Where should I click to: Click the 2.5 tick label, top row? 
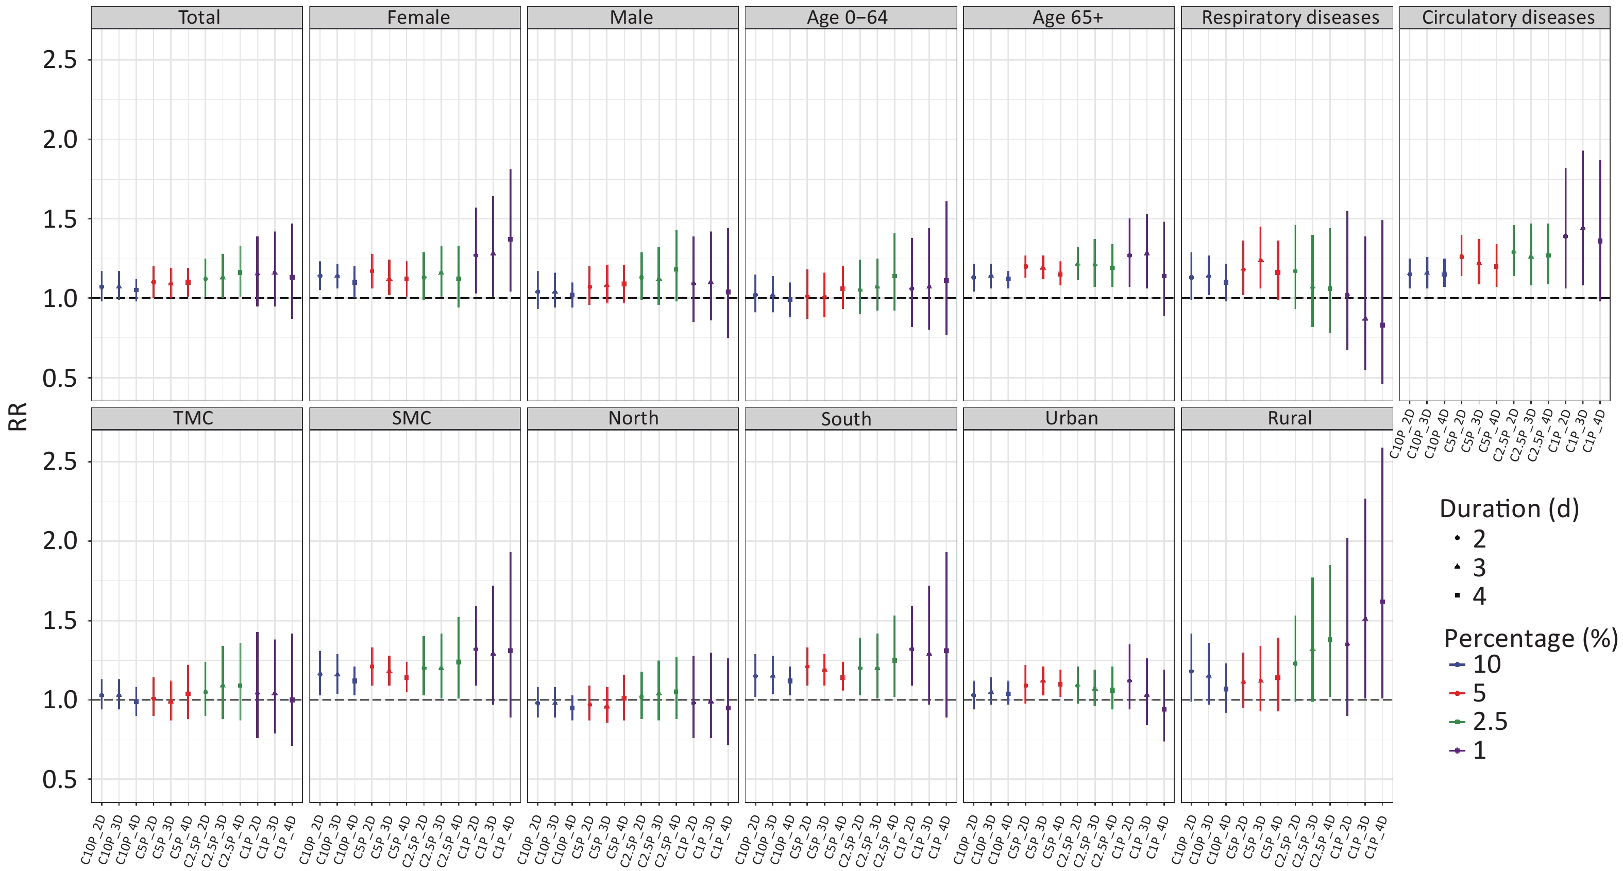pos(59,60)
